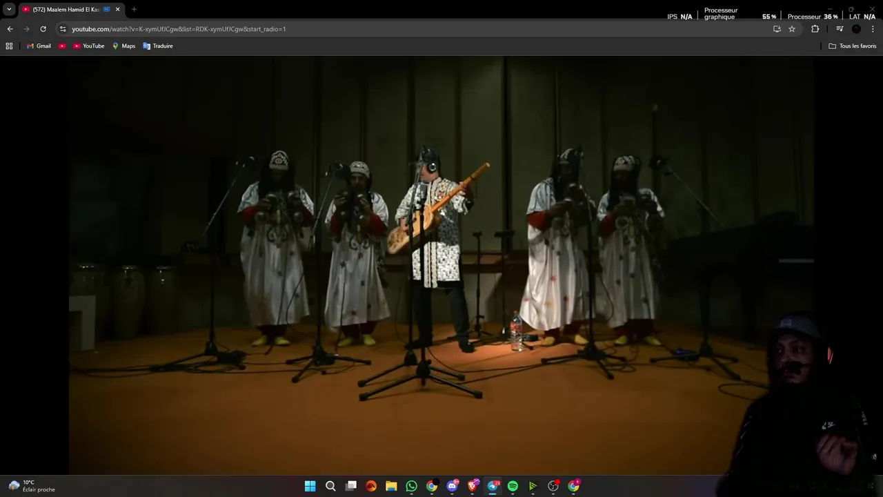The image size is (883, 497).
Task: Click the Processeur graphique 55 % readout
Action: (x=740, y=14)
